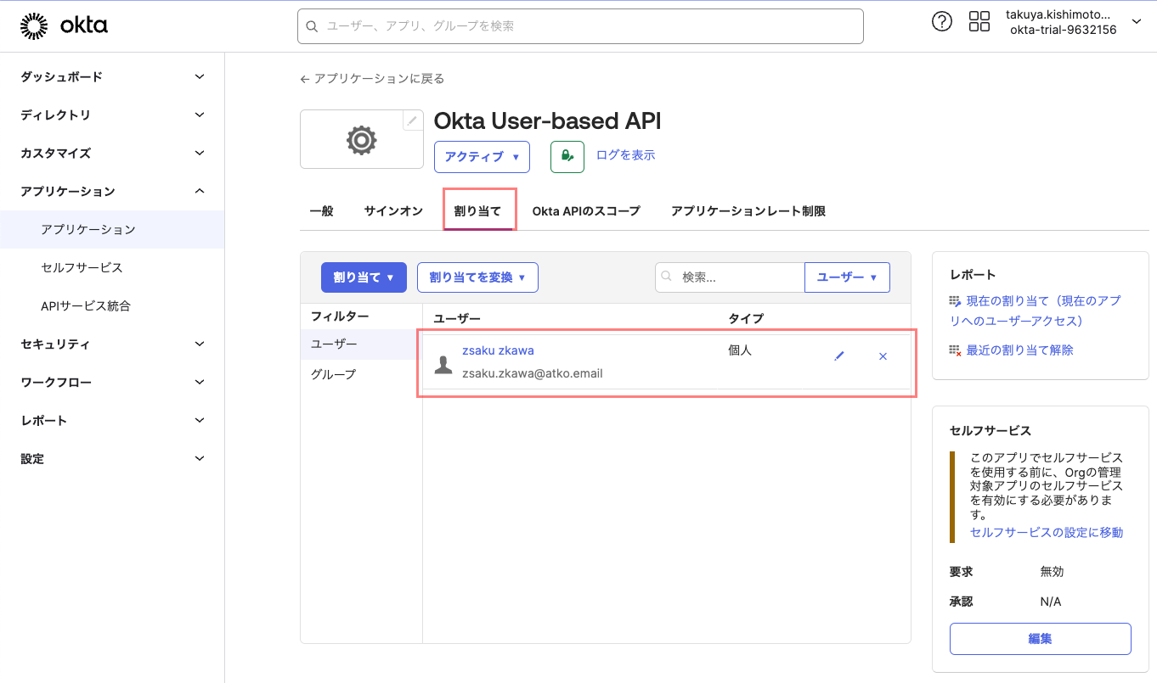The image size is (1157, 683).
Task: Open the apps grid icon
Action: click(x=979, y=22)
